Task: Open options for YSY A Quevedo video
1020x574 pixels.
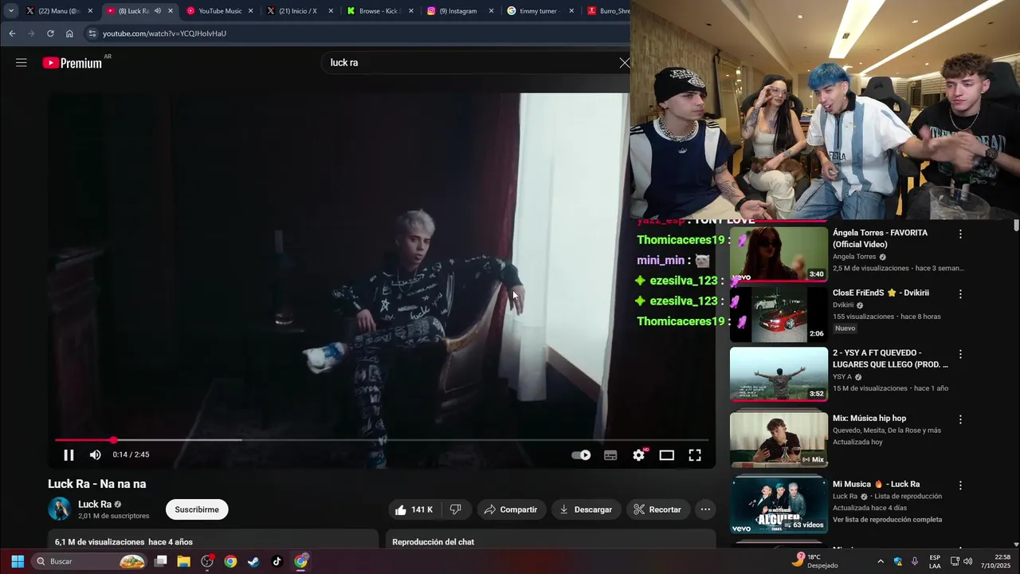Action: click(960, 354)
